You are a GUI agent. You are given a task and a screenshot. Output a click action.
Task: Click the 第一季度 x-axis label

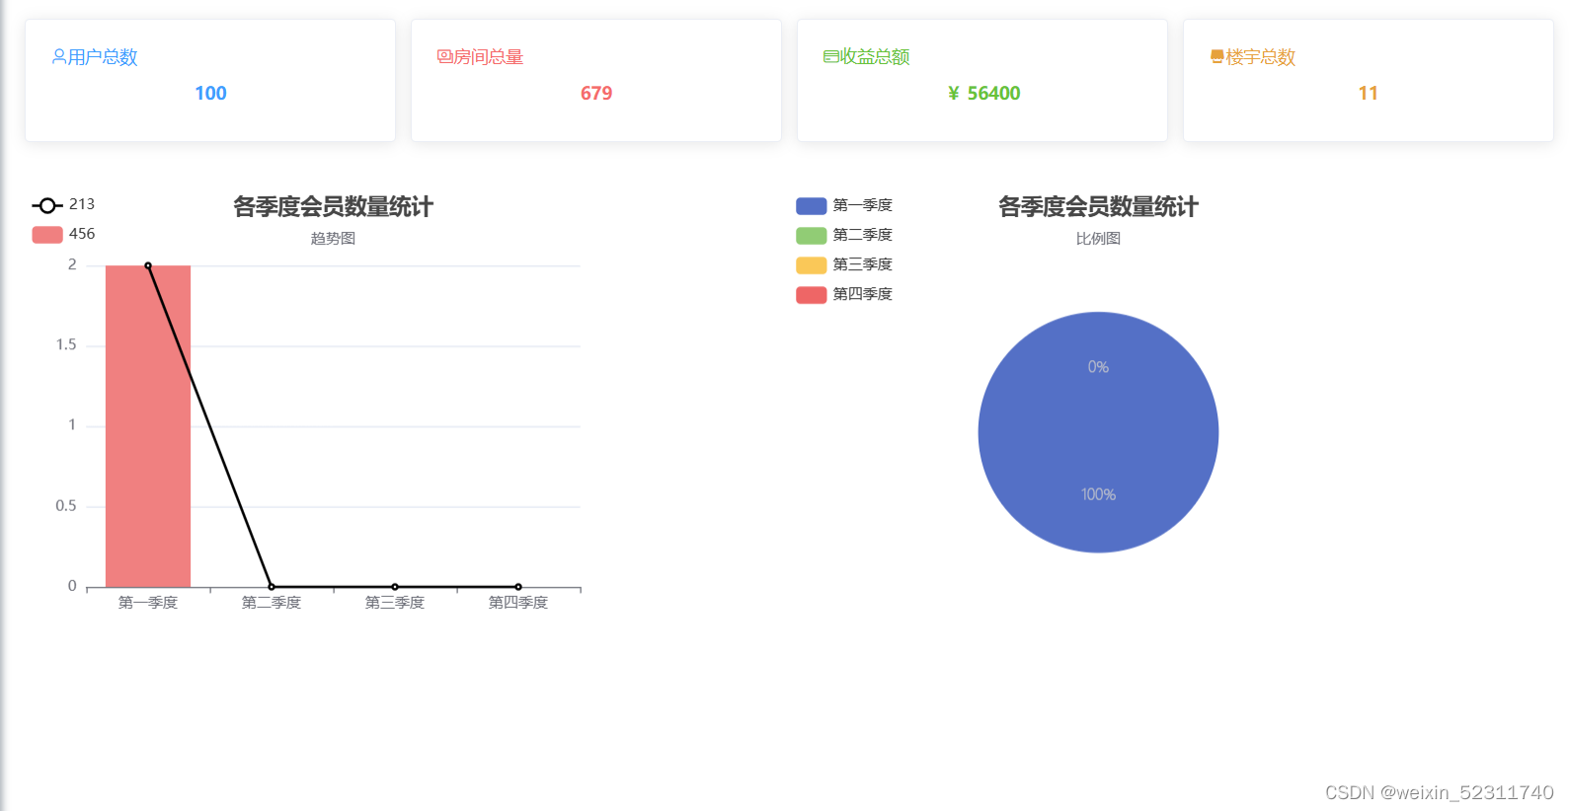pyautogui.click(x=148, y=603)
